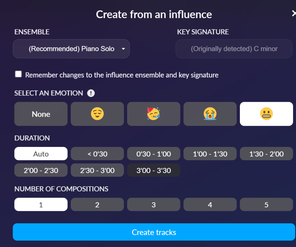The image size is (296, 247).
Task: Open the Ensemble Piano Solo dropdown
Action: pyautogui.click(x=71, y=49)
